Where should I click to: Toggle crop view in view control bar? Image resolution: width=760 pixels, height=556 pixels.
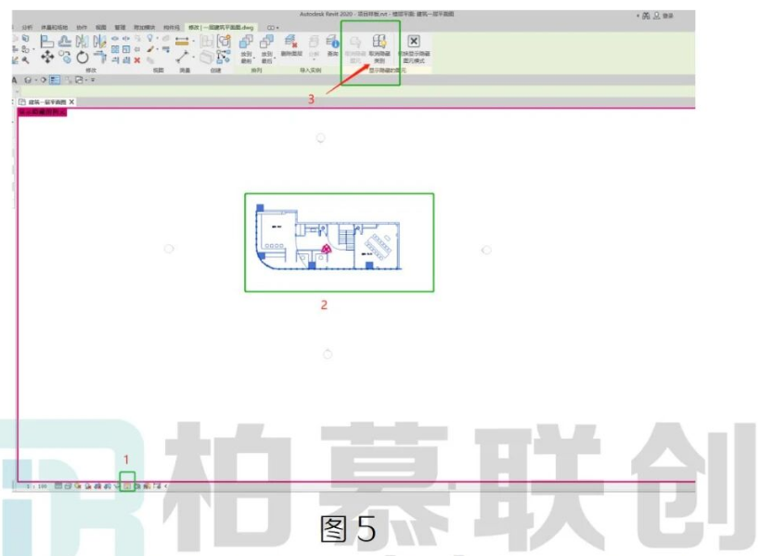97,486
